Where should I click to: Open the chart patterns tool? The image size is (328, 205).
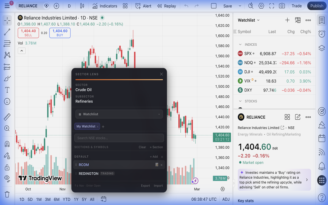7,55
